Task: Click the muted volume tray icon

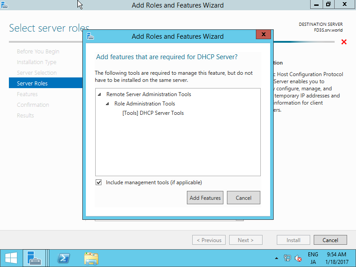Action: (298, 258)
